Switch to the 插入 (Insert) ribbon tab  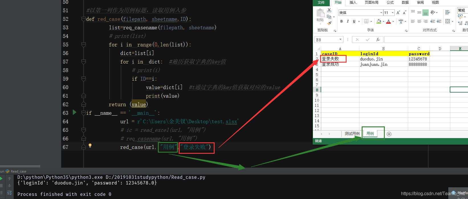[353, 3]
